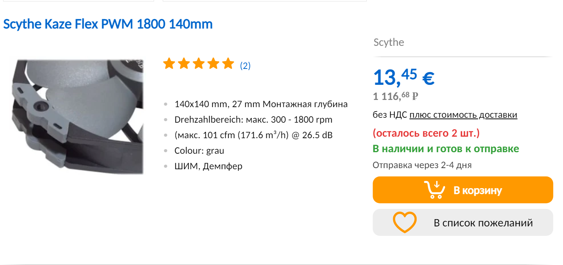Click the 140x140 mm Монтажная глубина spec line

(x=261, y=104)
